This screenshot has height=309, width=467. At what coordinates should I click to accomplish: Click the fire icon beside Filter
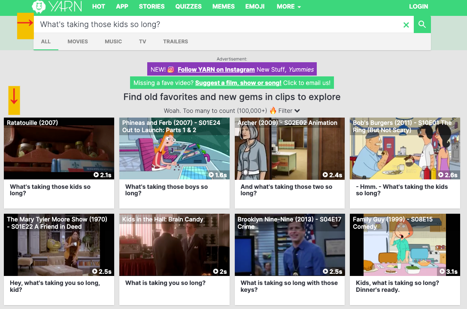[273, 111]
